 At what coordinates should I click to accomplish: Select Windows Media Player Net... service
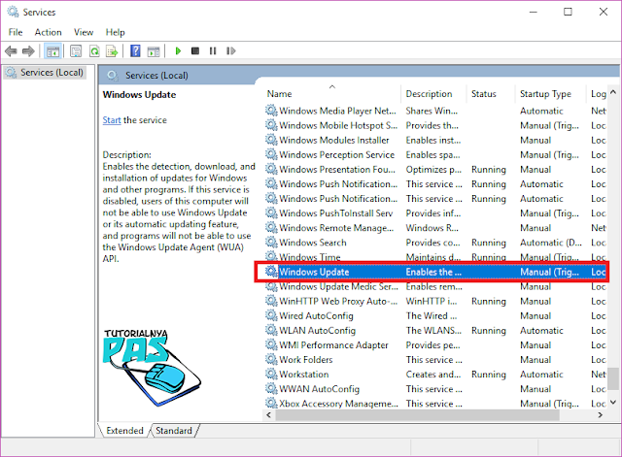pos(337,111)
